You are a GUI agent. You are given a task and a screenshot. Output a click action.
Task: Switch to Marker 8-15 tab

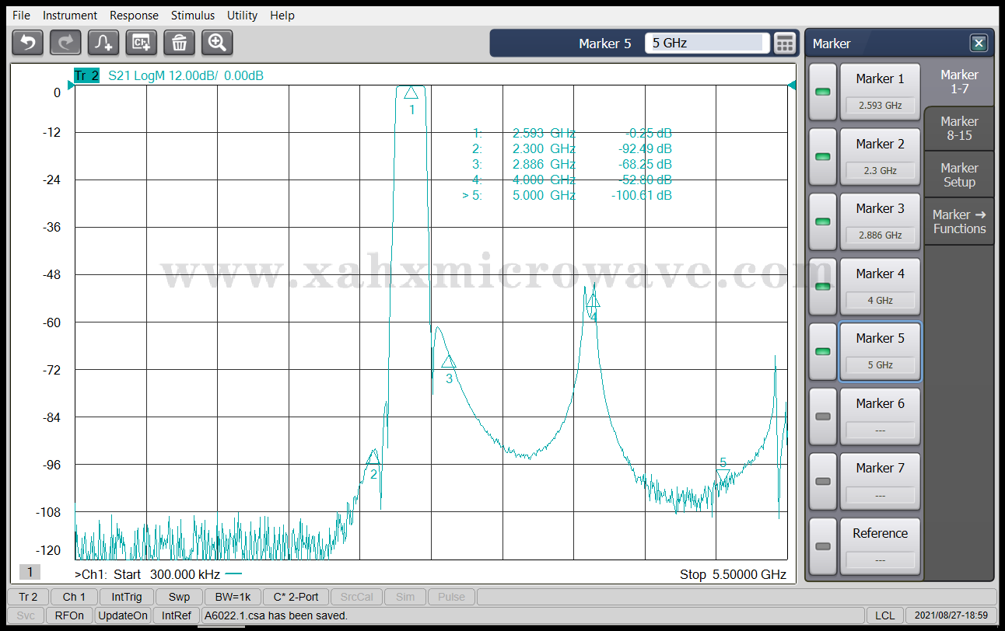959,128
